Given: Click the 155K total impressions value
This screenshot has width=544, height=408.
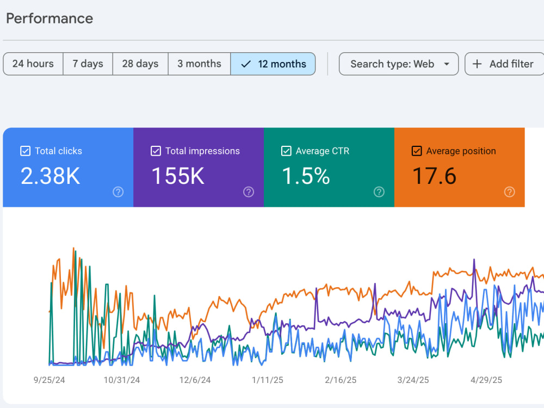Looking at the screenshot, I should click(x=178, y=176).
